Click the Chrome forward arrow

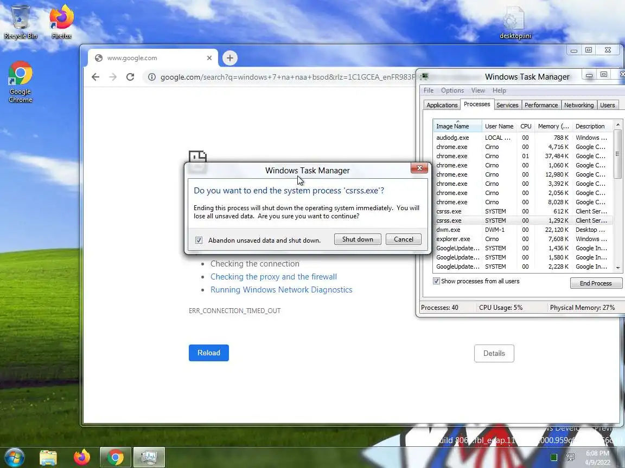tap(113, 77)
